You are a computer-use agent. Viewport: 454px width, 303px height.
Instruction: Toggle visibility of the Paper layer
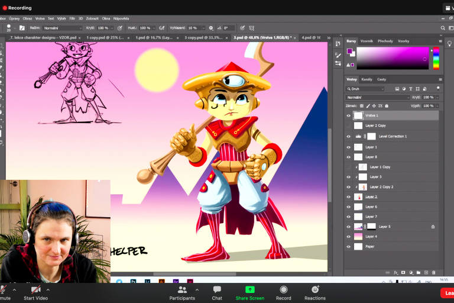tap(349, 246)
